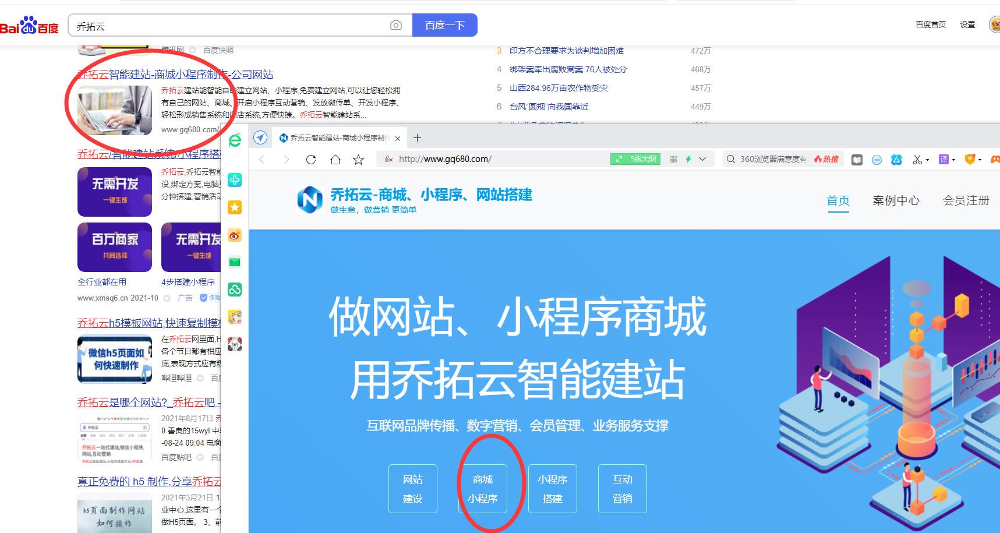The width and height of the screenshot is (1000, 533).
Task: Open the red panda game icon in sidebar
Action: pyautogui.click(x=235, y=344)
